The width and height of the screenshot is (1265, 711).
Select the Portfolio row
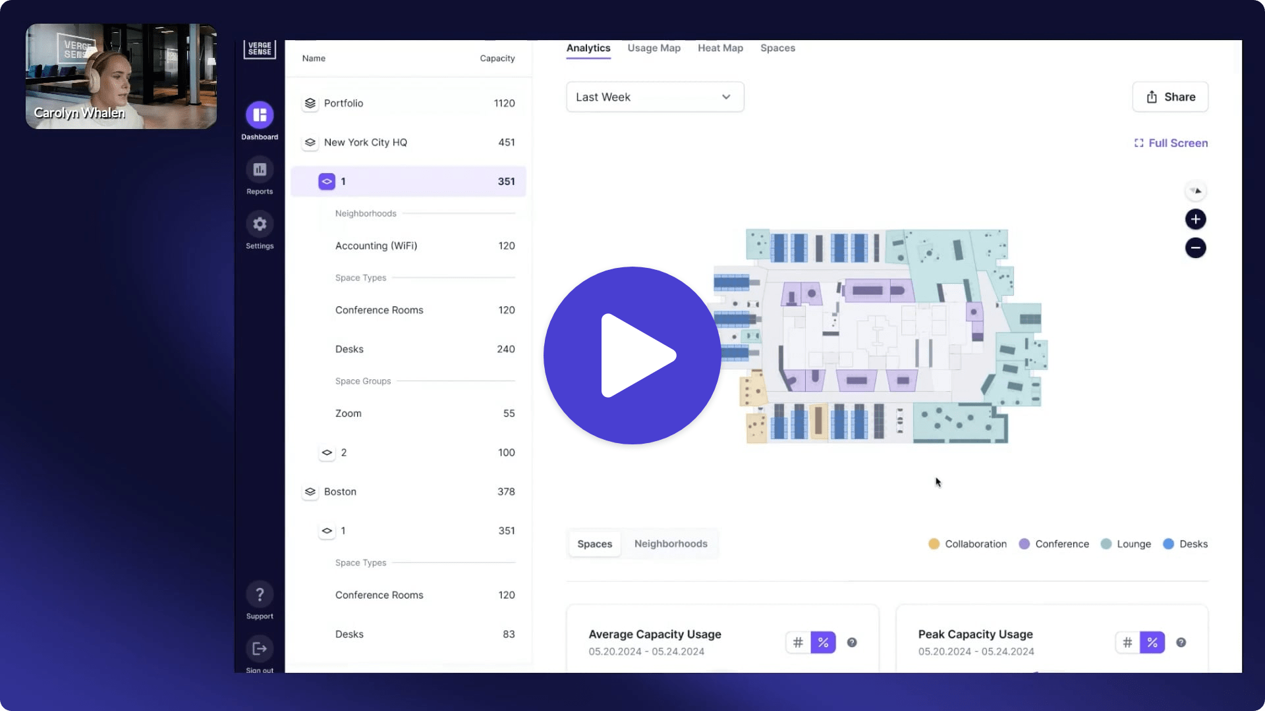pos(408,103)
